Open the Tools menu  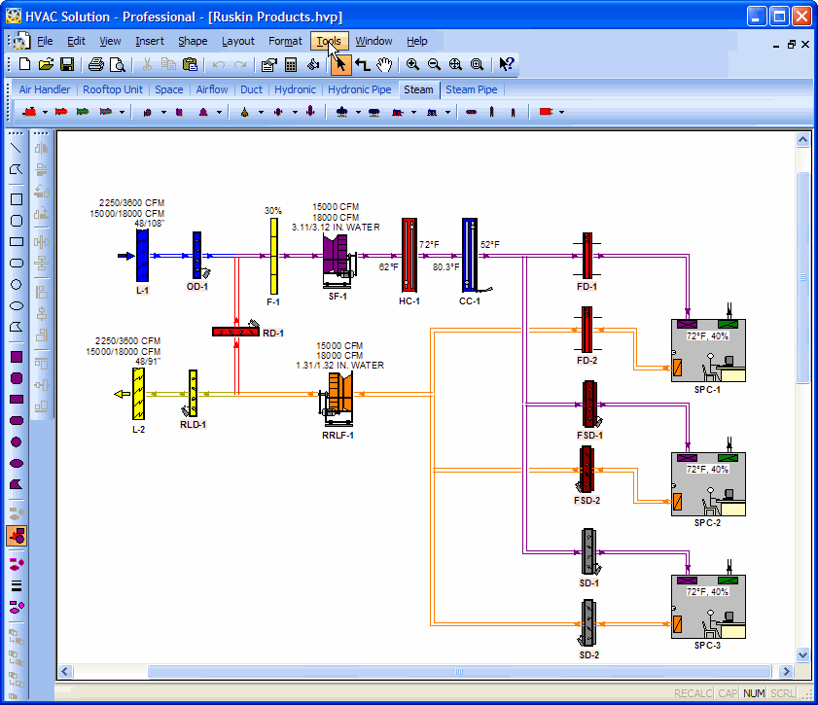pos(328,41)
